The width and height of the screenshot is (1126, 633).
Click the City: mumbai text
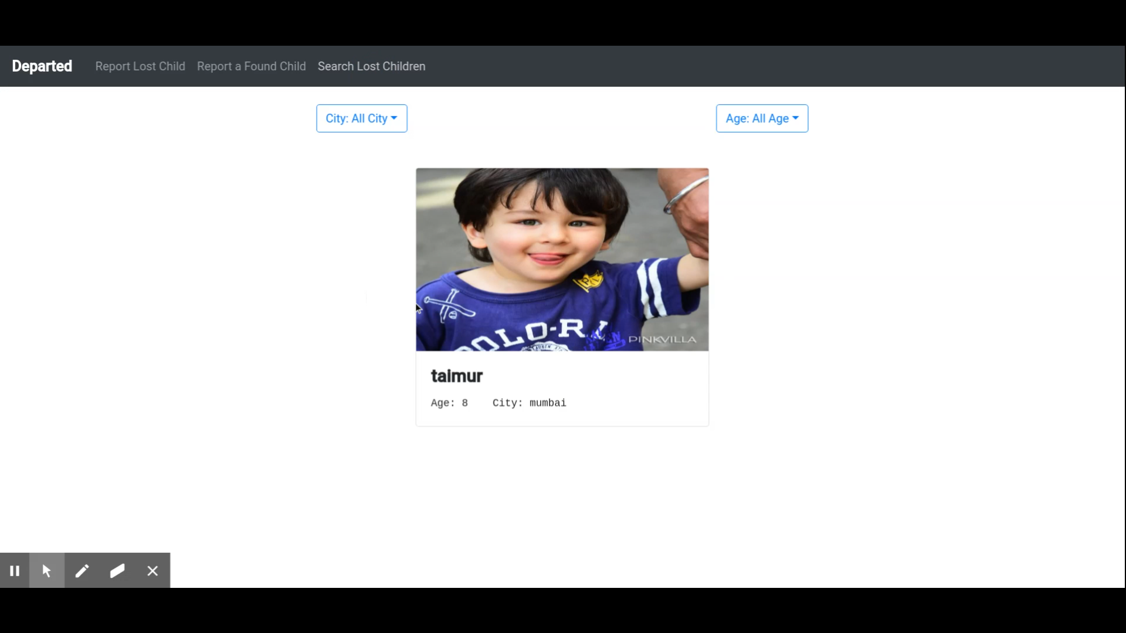pyautogui.click(x=529, y=403)
